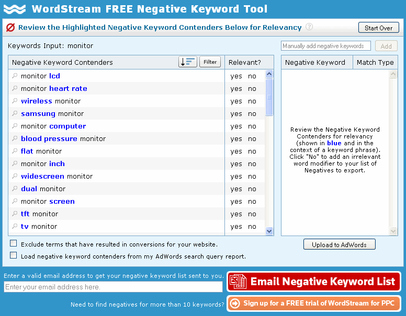Check Exclude terms that resulted in conversions

(13, 243)
